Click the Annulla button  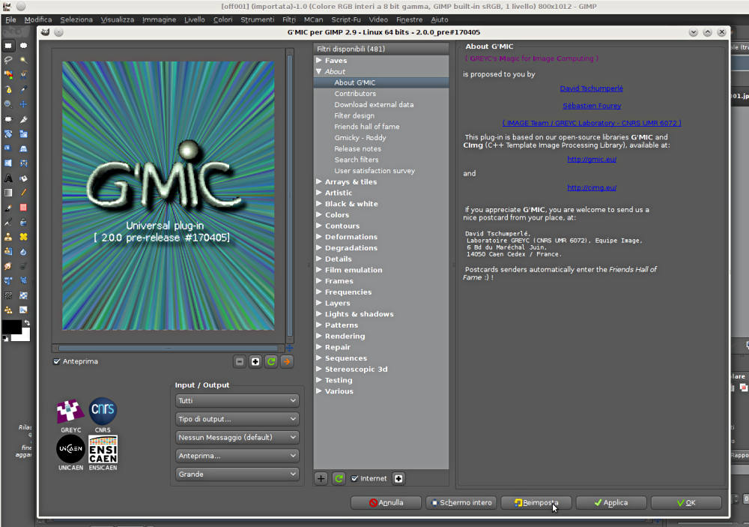point(386,502)
